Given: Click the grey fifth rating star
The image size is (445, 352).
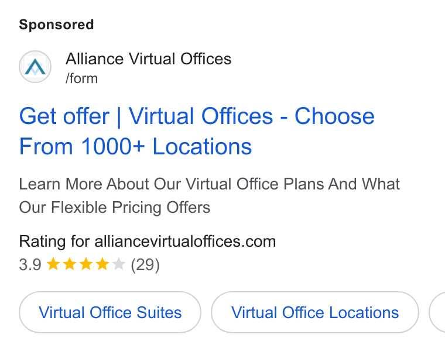Looking at the screenshot, I should (119, 264).
